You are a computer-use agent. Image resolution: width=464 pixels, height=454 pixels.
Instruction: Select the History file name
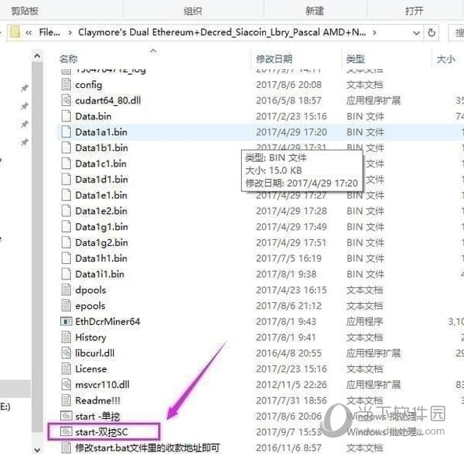90,337
